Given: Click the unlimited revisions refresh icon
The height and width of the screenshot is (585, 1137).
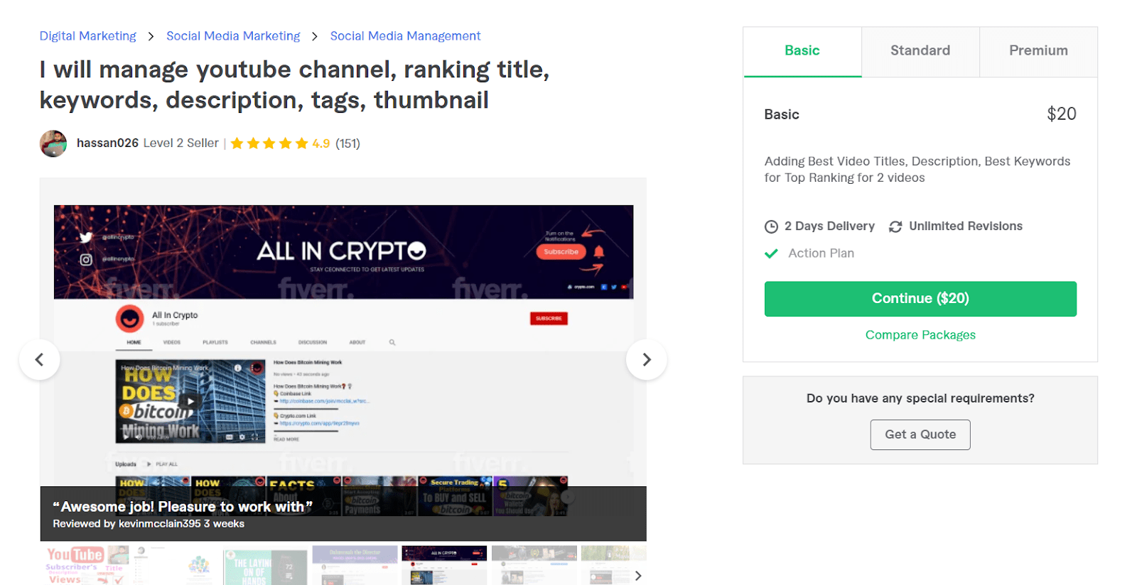Looking at the screenshot, I should click(895, 226).
